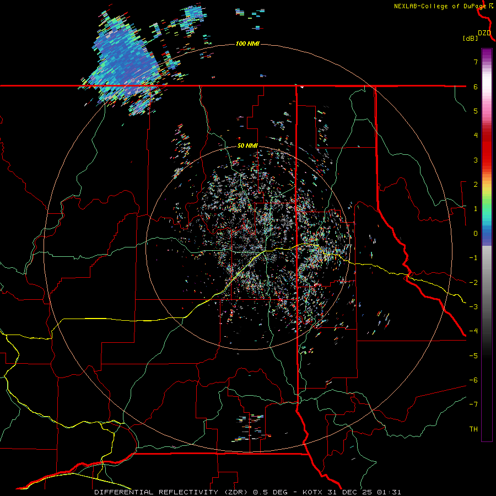The image size is (496, 496).
Task: Click the color scale value 2
Action: point(476,185)
